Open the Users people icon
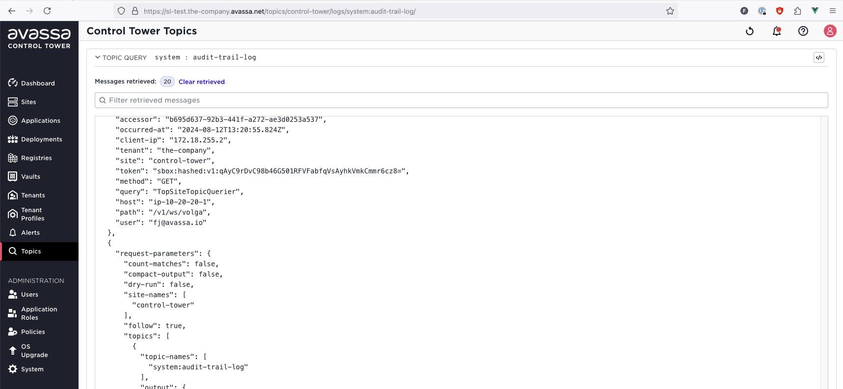Image resolution: width=843 pixels, height=389 pixels. (13, 294)
